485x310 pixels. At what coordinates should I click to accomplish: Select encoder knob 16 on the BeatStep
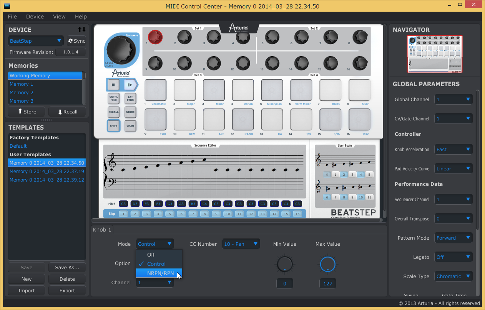(x=360, y=63)
